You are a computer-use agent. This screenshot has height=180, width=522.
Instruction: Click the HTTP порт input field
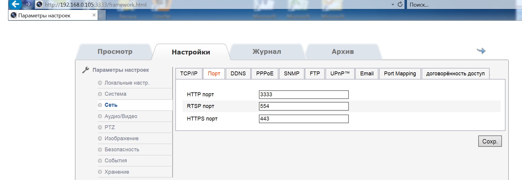tap(303, 94)
